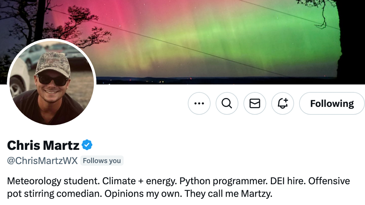Click the blue verified checkmark badge
The height and width of the screenshot is (205, 365).
pos(87,145)
